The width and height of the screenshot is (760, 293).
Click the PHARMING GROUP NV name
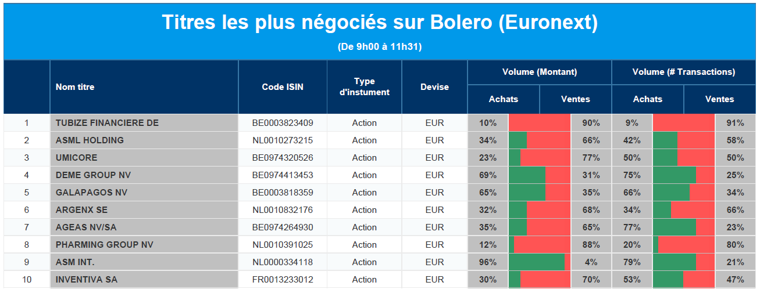click(104, 245)
